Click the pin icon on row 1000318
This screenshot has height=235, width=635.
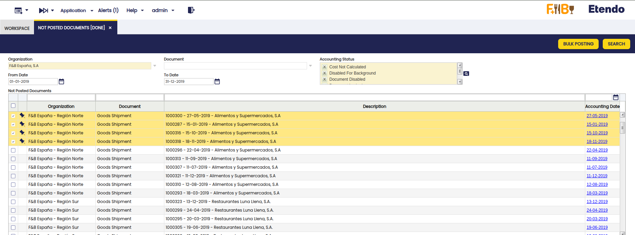(22, 141)
